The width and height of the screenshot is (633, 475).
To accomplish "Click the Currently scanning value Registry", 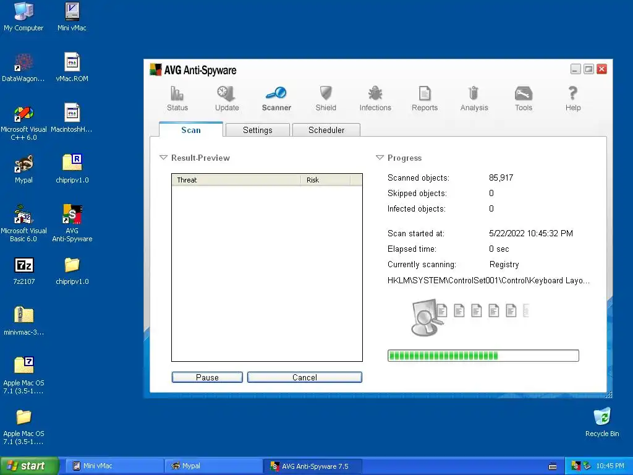I will [504, 265].
